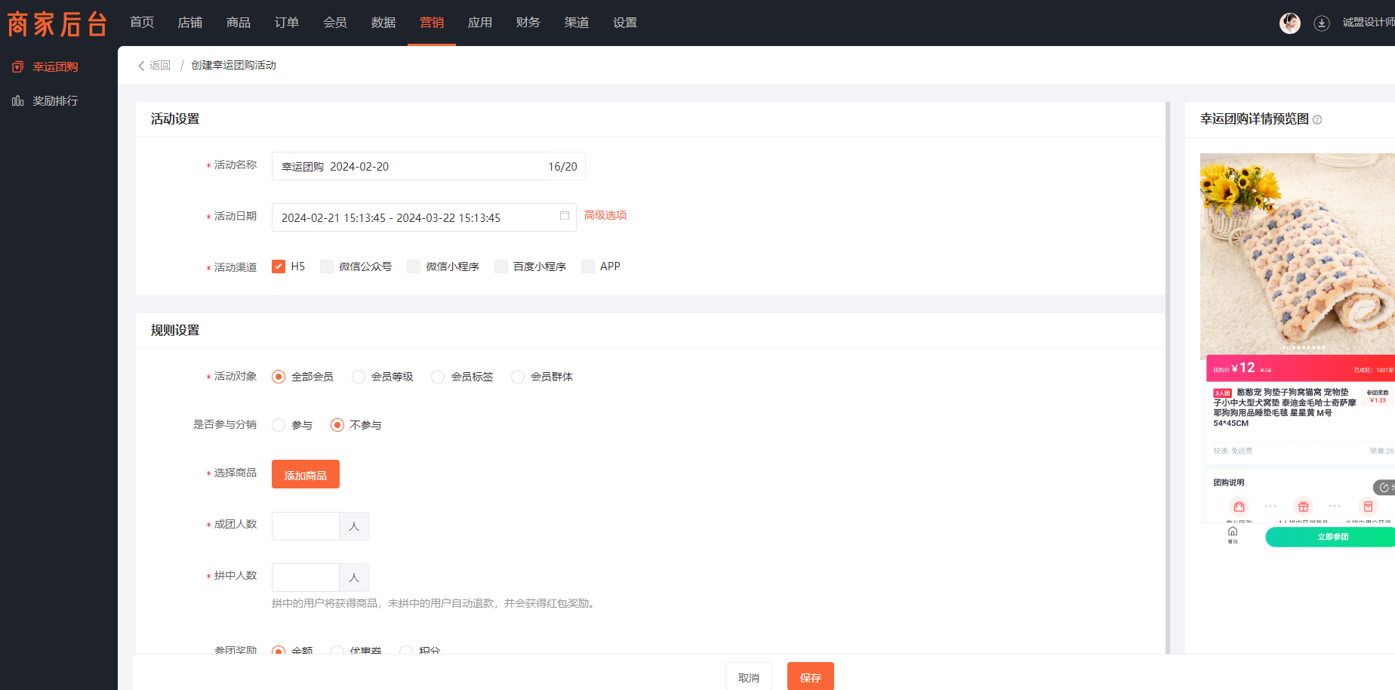The height and width of the screenshot is (690, 1395).
Task: Open the user avatar in header
Action: 1289,23
